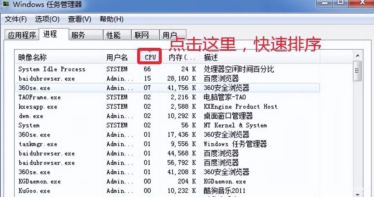Image resolution: width=374 pixels, height=197 pixels.
Task: Click the 2,216 K memory value
Action: tap(183, 97)
